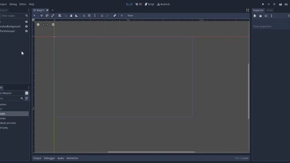Image resolution: width=290 pixels, height=163 pixels.
Task: Zoom out with the minus button
Action: 38,24
